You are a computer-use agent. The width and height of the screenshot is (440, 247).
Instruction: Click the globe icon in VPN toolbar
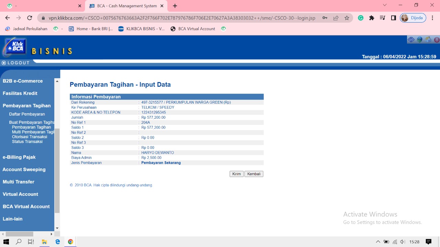419,40
